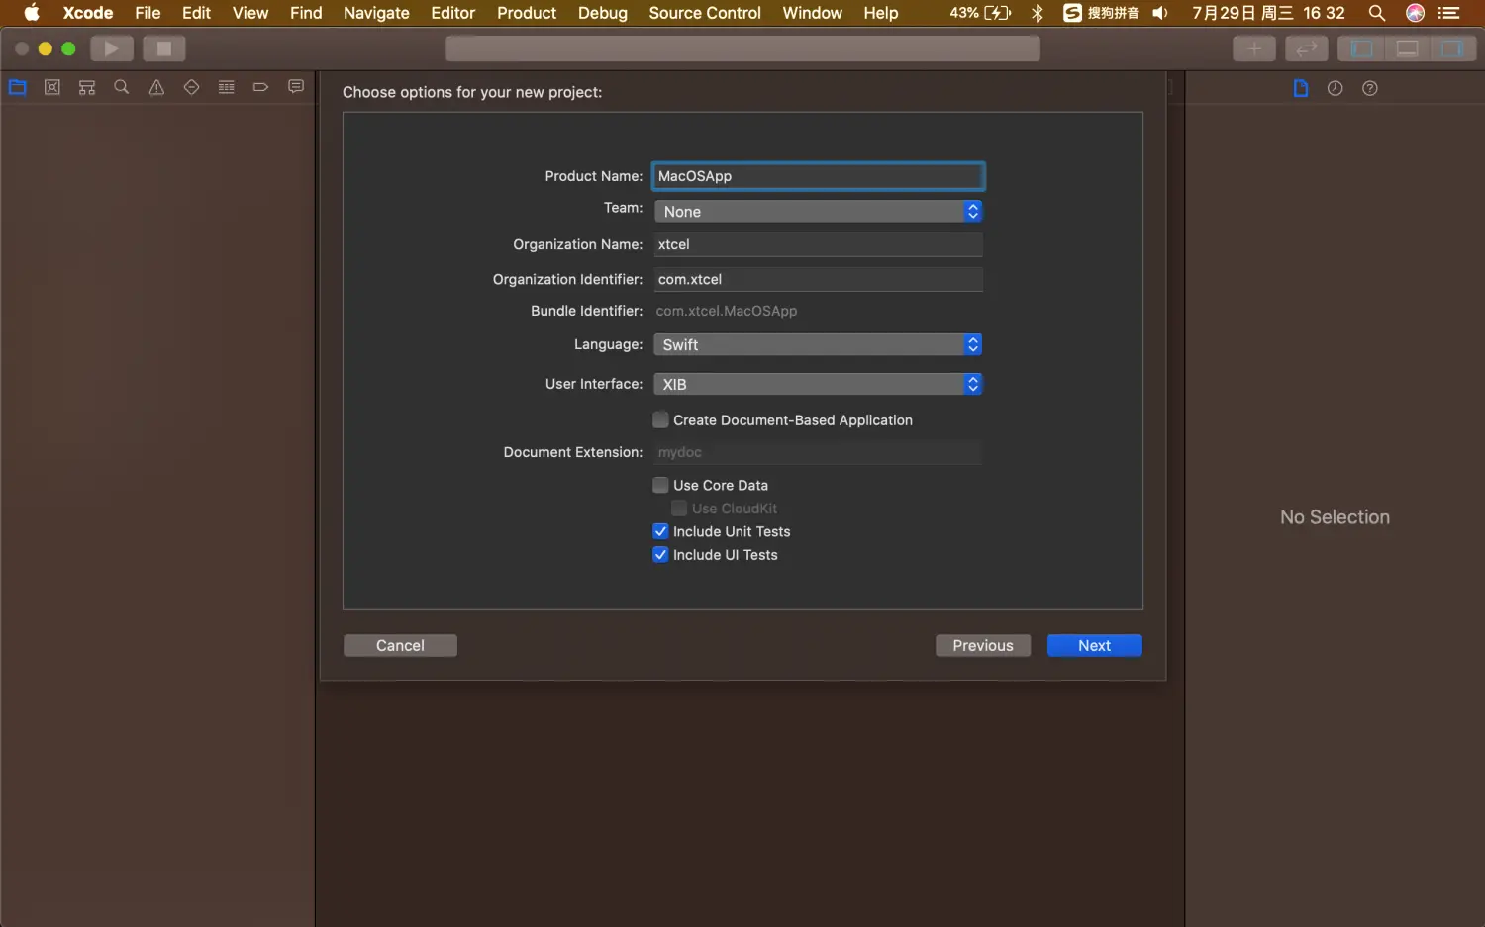Open the Apple menu
Image resolution: width=1485 pixels, height=927 pixels.
pos(32,13)
